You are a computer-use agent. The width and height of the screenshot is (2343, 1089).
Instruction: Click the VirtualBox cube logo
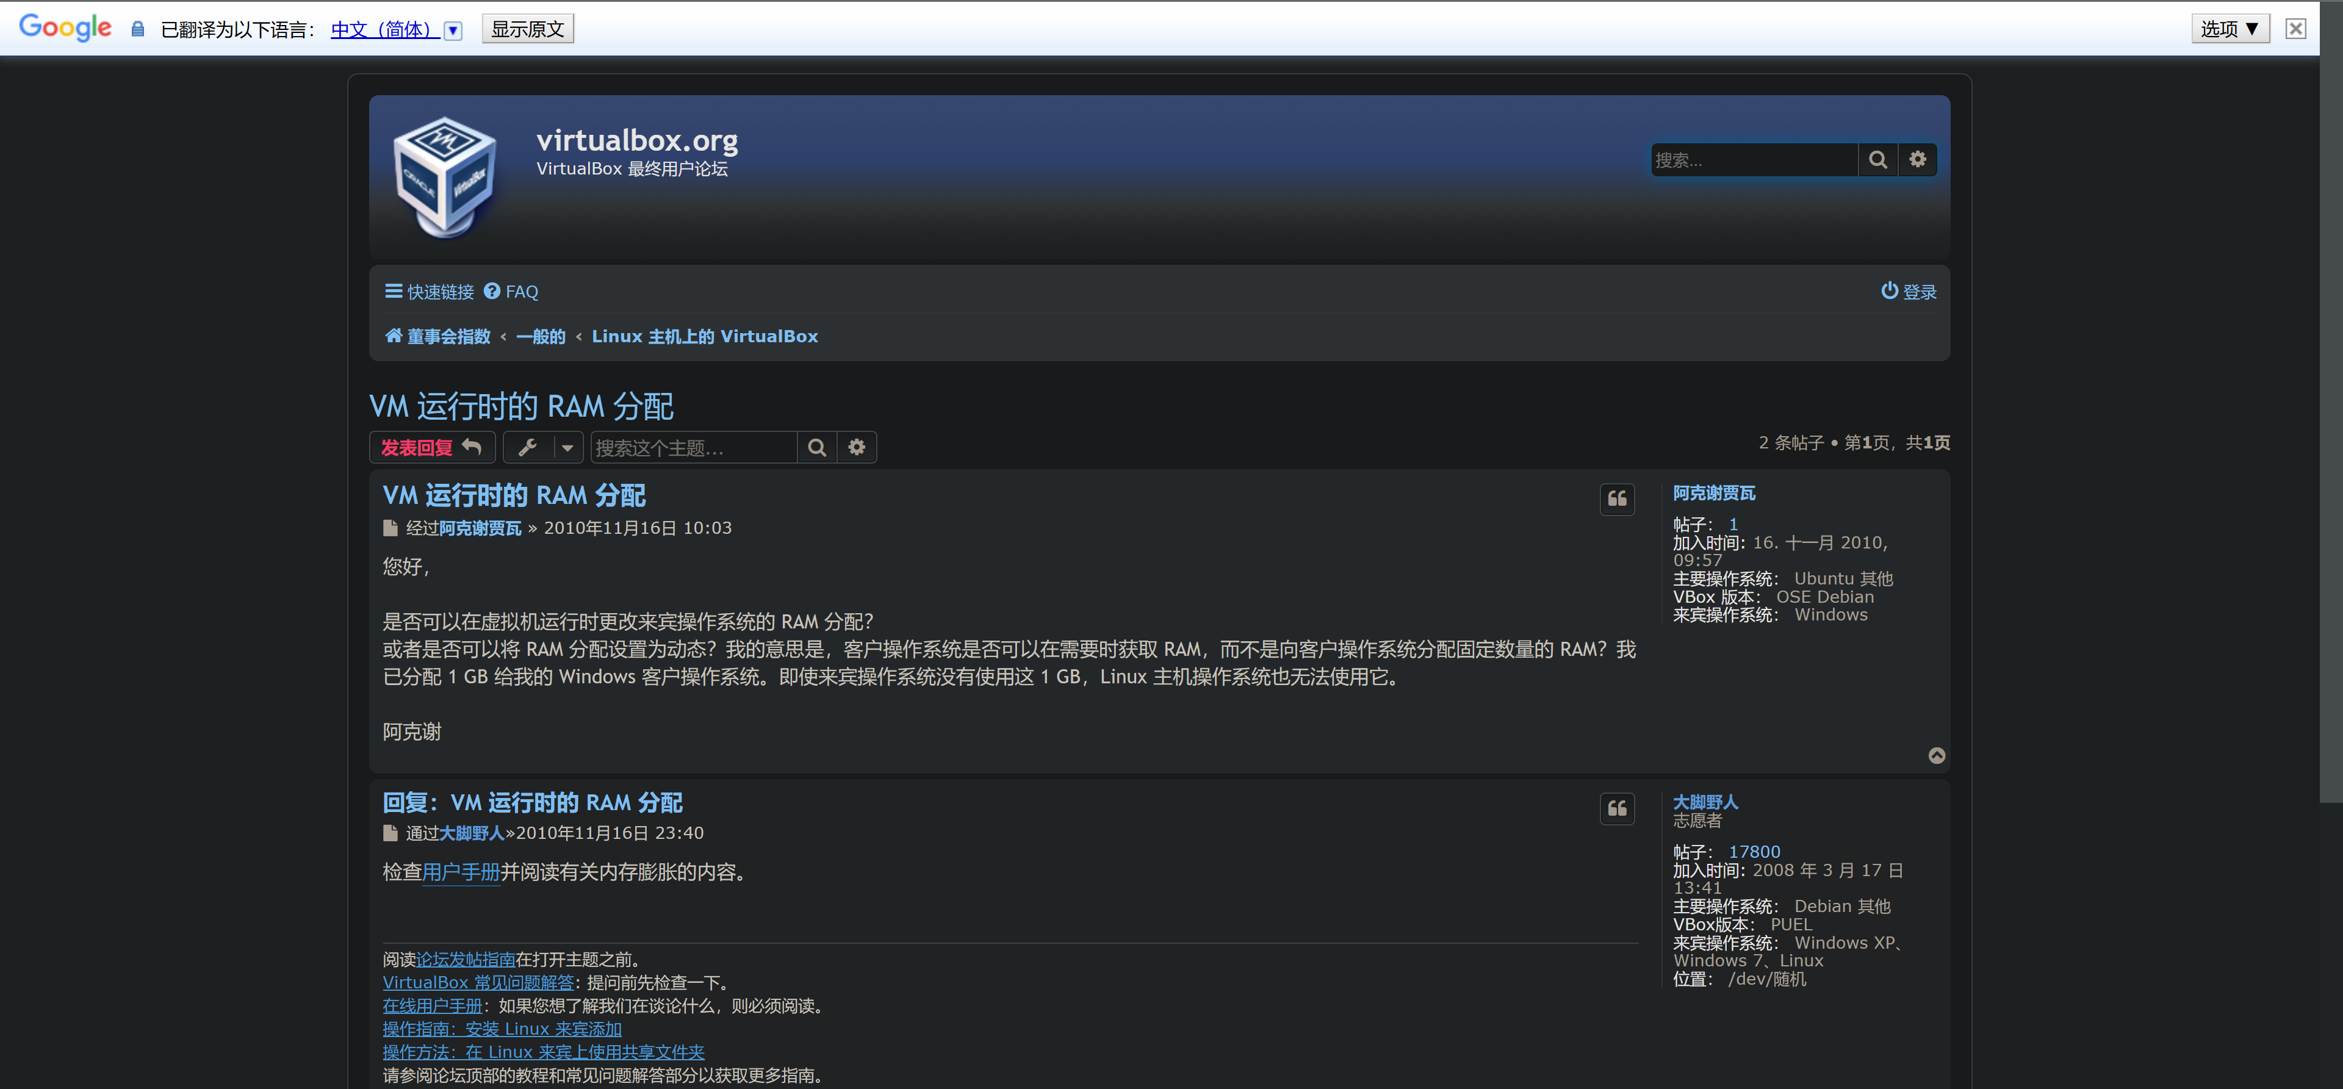click(x=445, y=178)
